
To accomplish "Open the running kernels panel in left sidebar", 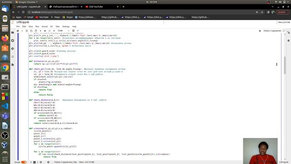I will [x=13, y=41].
